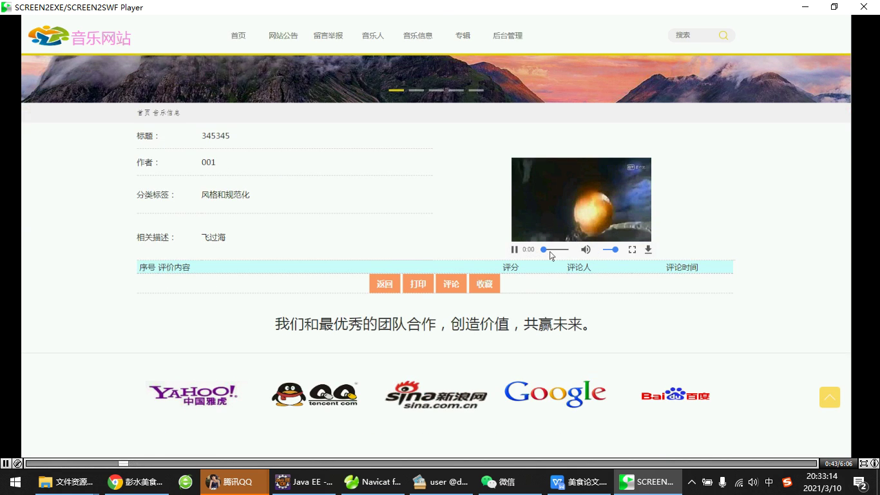Switch to Java EE Eclipse taskbar window
The height and width of the screenshot is (495, 880).
pyautogui.click(x=304, y=482)
